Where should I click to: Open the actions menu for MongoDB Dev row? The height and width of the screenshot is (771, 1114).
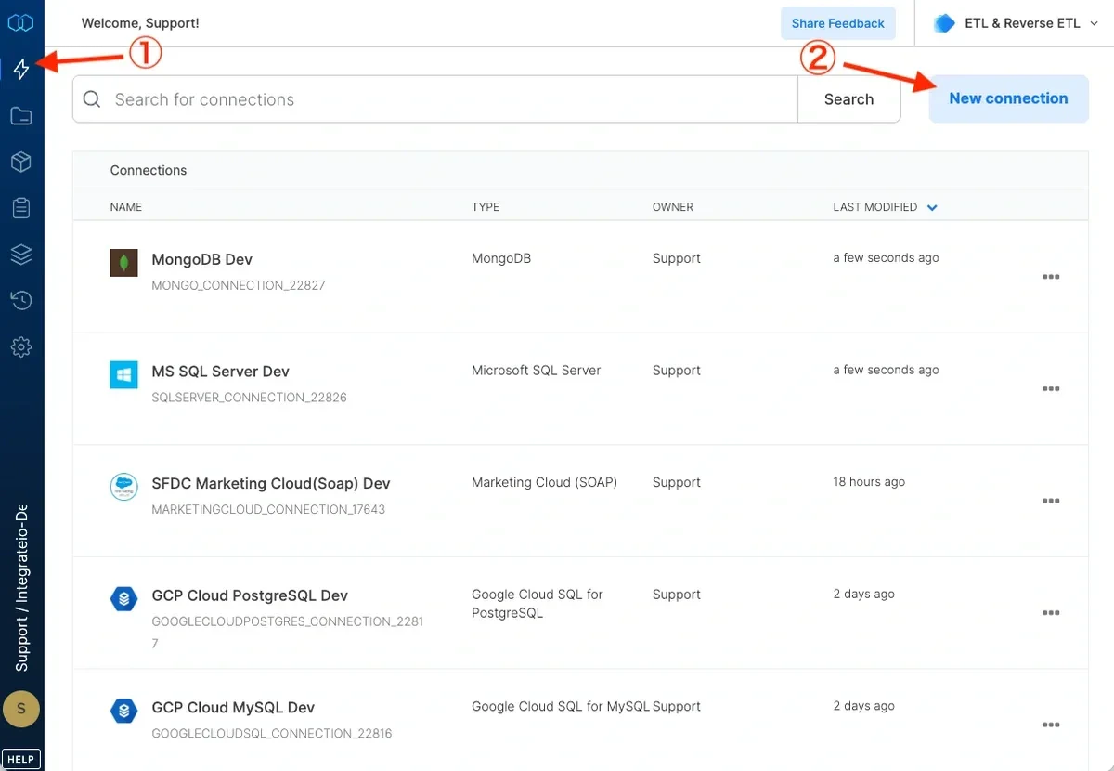(x=1050, y=277)
